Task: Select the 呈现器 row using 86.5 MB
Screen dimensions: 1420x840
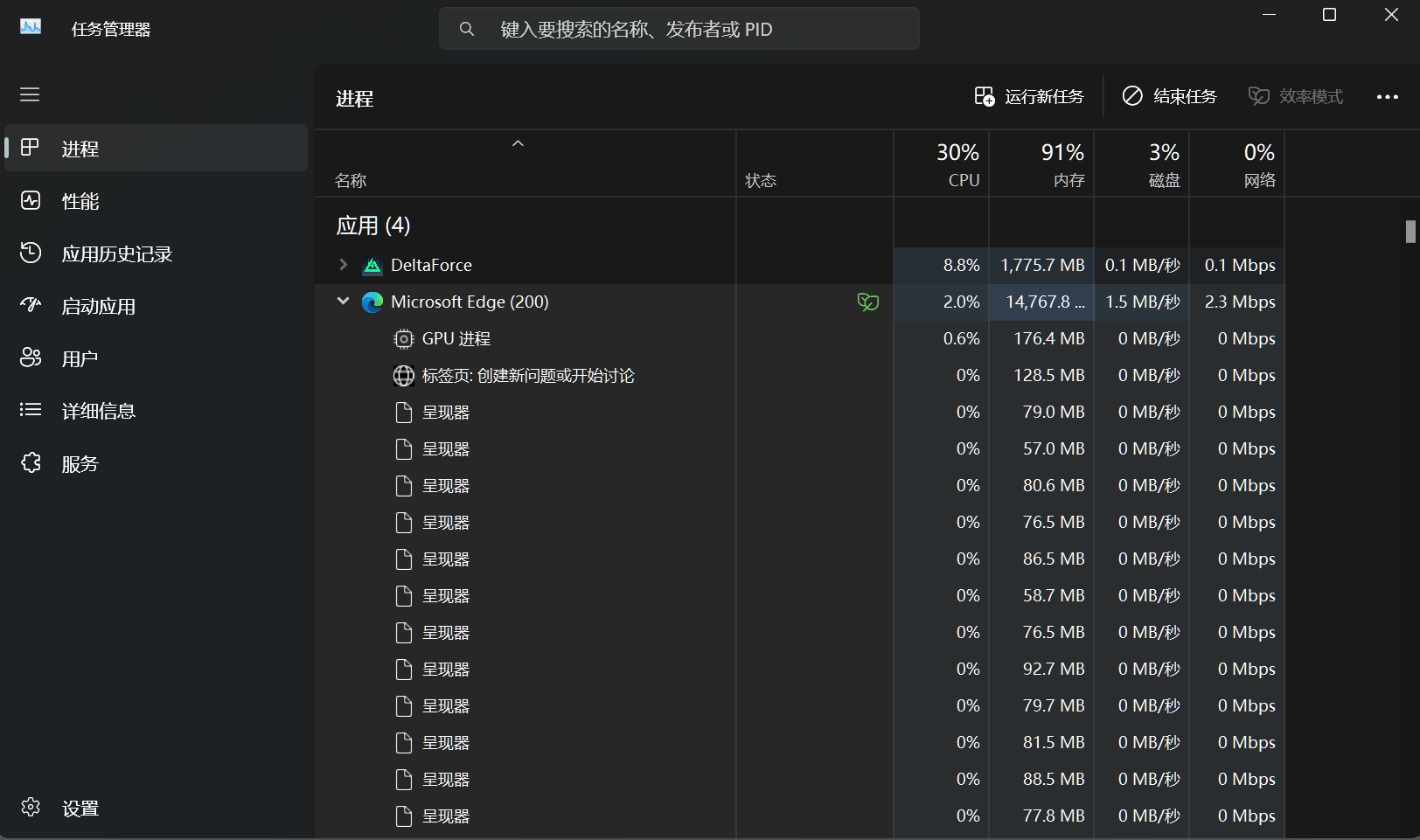Action: [x=799, y=559]
